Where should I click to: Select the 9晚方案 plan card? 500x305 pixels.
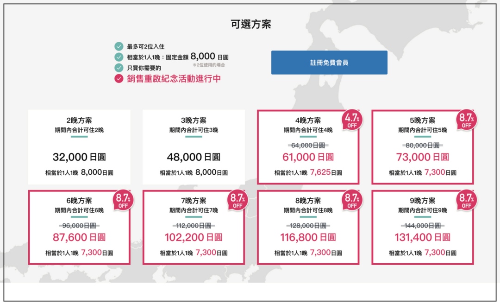point(422,228)
